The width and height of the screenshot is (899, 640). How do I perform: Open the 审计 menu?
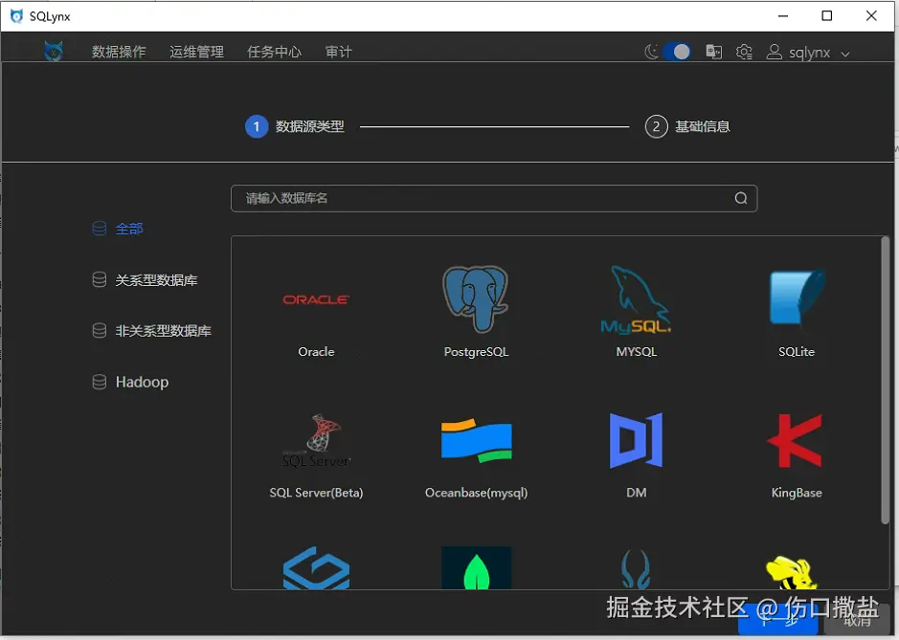point(338,52)
